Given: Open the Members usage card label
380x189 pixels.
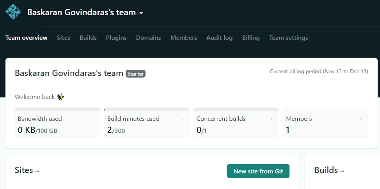Looking at the screenshot, I should (299, 119).
